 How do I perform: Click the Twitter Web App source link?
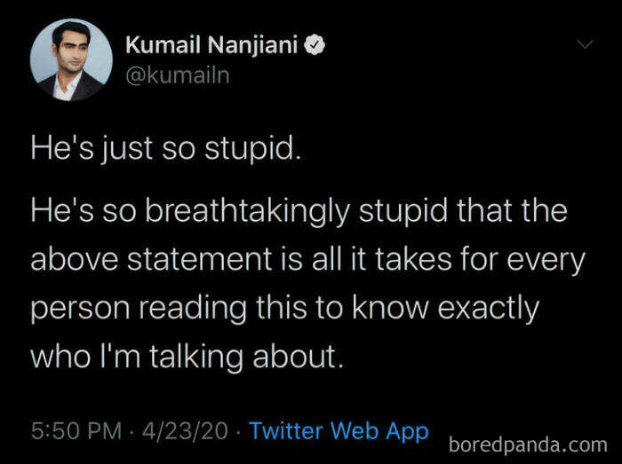(x=339, y=431)
